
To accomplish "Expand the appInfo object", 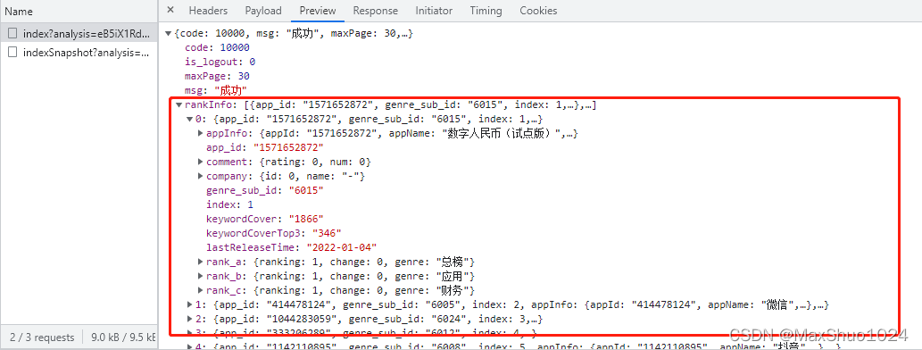I will (x=201, y=134).
